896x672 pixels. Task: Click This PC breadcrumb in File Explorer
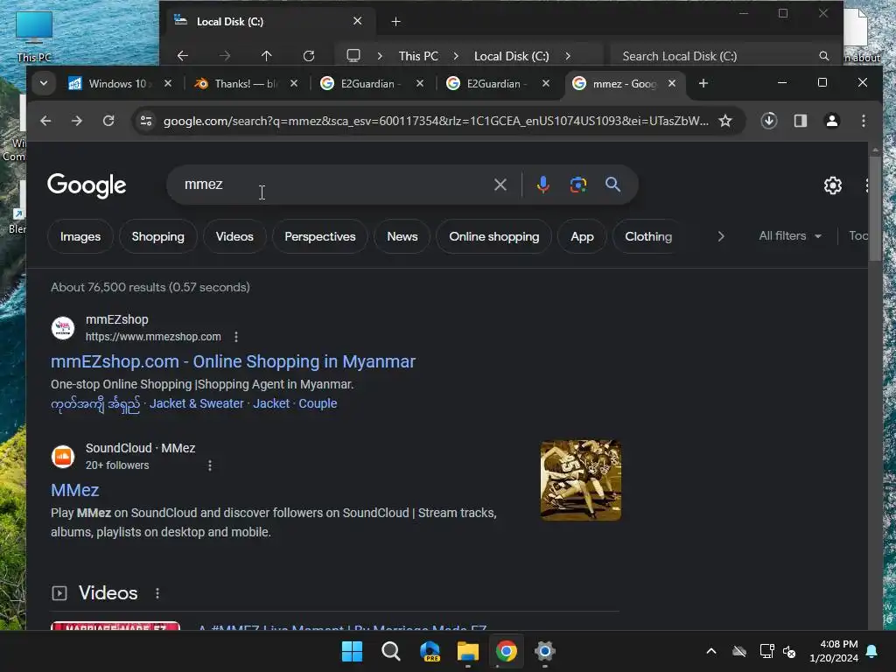point(418,56)
